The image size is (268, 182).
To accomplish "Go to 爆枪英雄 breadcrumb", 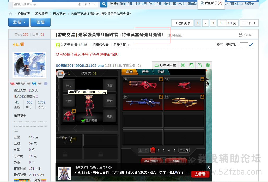I will tap(59, 14).
